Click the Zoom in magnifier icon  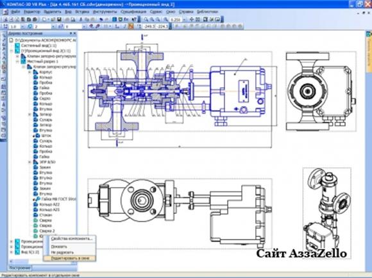tap(152, 19)
